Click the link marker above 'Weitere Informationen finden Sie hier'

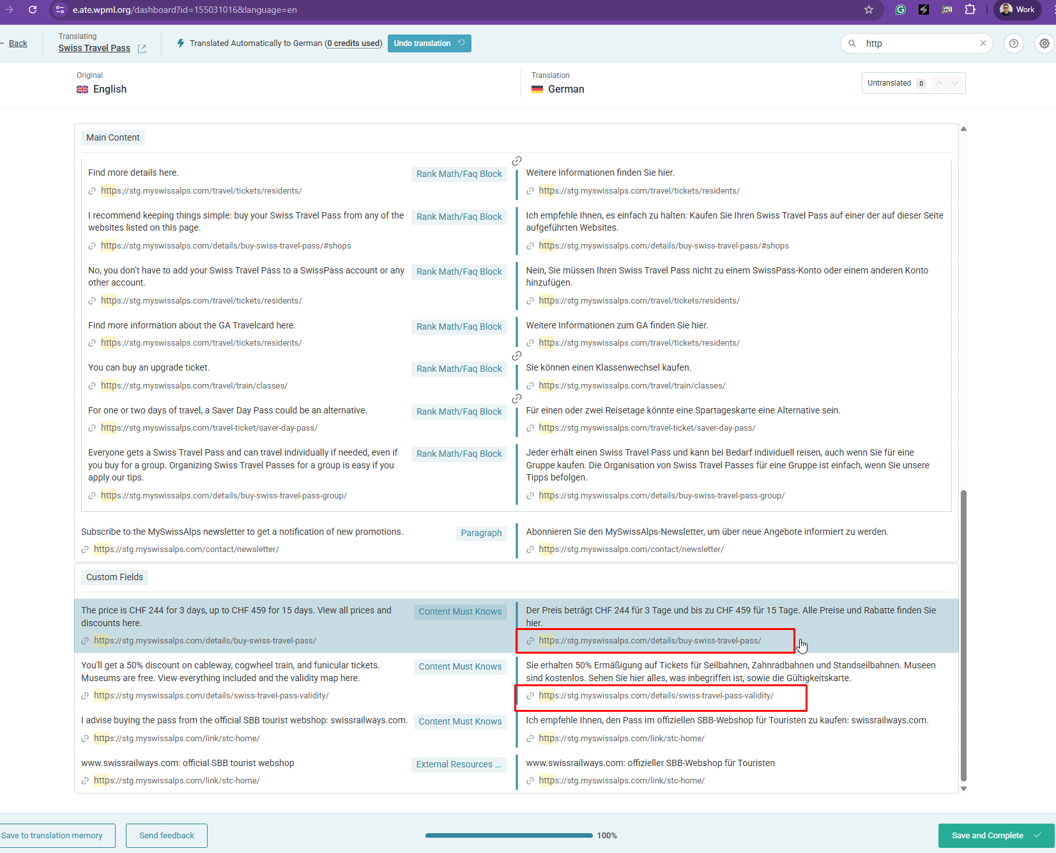(517, 161)
